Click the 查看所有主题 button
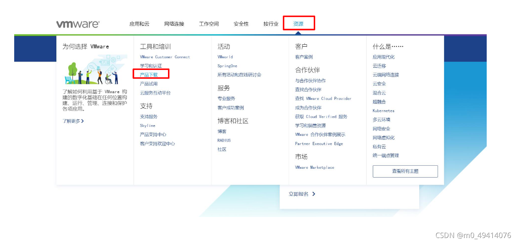 coord(405,171)
